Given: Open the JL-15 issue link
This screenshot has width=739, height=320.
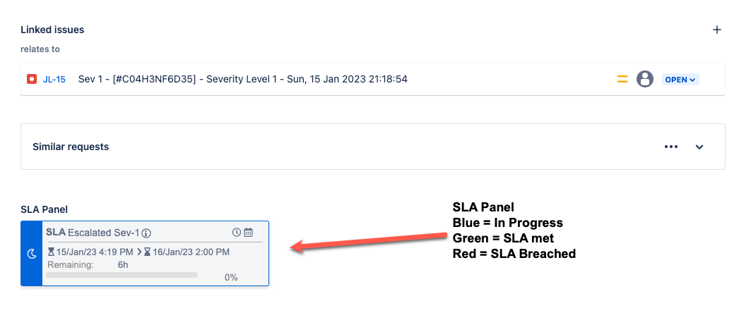Looking at the screenshot, I should (x=54, y=80).
